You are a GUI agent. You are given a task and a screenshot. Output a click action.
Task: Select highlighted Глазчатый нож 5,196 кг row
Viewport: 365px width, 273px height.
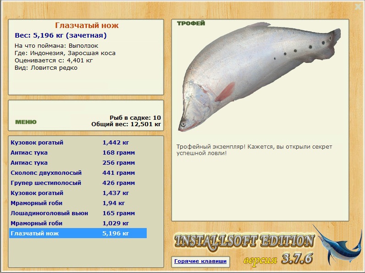pyautogui.click(x=78, y=233)
